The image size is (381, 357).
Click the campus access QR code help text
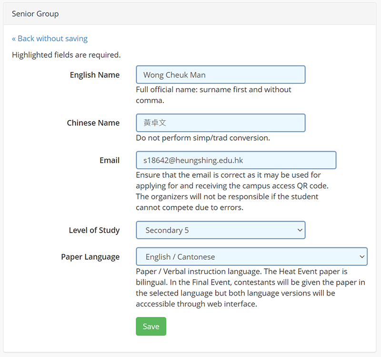[x=232, y=191]
